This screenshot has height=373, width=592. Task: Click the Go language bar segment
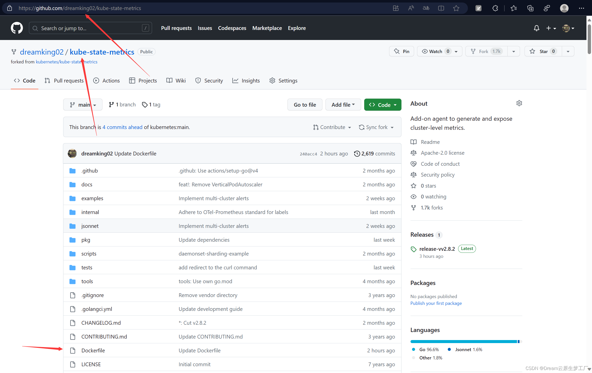[x=463, y=342]
